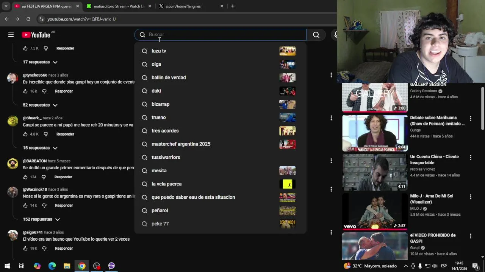The width and height of the screenshot is (485, 272).
Task: Open the YouTube hamburger guide menu
Action: [11, 35]
